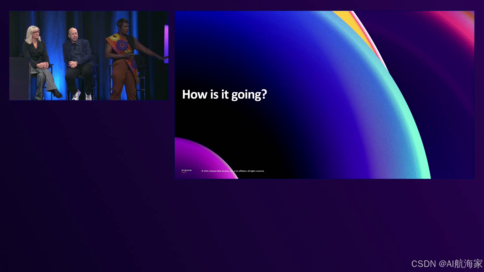Click the speaker camera video panel
Viewport: 484px width, 272px height.
tap(89, 55)
